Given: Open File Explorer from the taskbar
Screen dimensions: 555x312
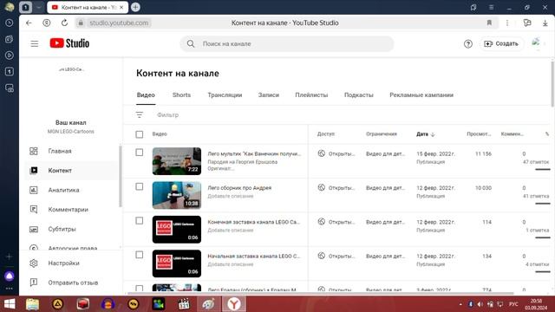Looking at the screenshot, I should (32, 304).
